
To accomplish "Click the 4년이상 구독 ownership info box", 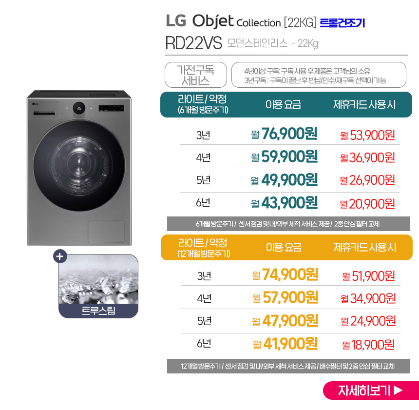I will point(319,75).
